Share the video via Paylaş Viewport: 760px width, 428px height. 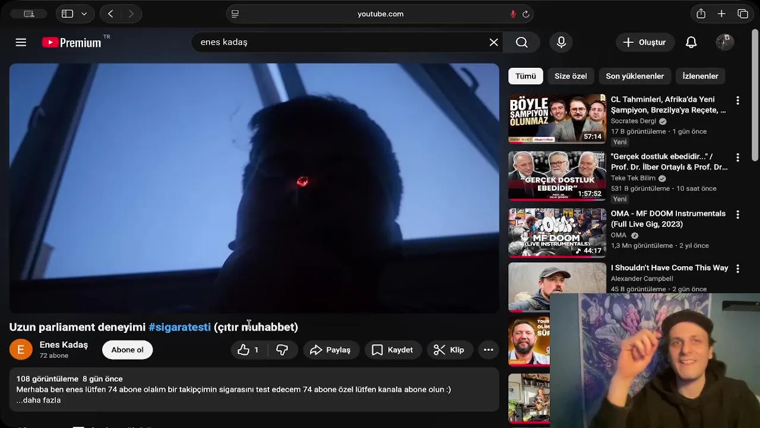331,350
